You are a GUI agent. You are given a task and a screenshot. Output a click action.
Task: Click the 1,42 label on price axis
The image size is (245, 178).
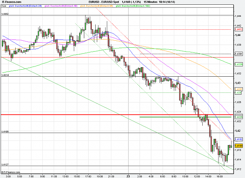click(x=238, y=131)
